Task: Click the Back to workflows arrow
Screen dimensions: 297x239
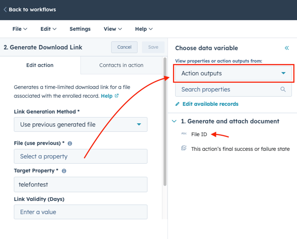Action: coord(5,10)
